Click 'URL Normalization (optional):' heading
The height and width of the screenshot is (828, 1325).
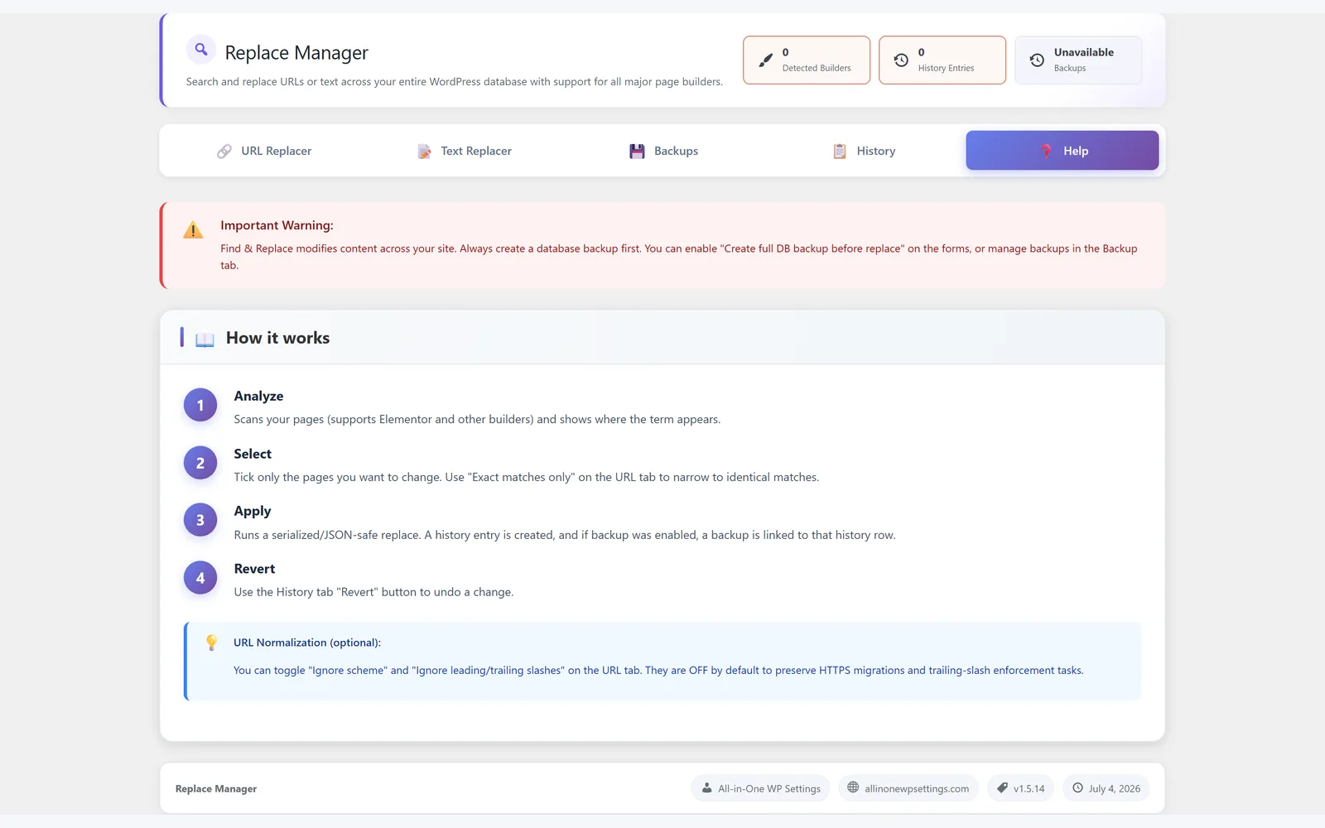click(x=307, y=643)
